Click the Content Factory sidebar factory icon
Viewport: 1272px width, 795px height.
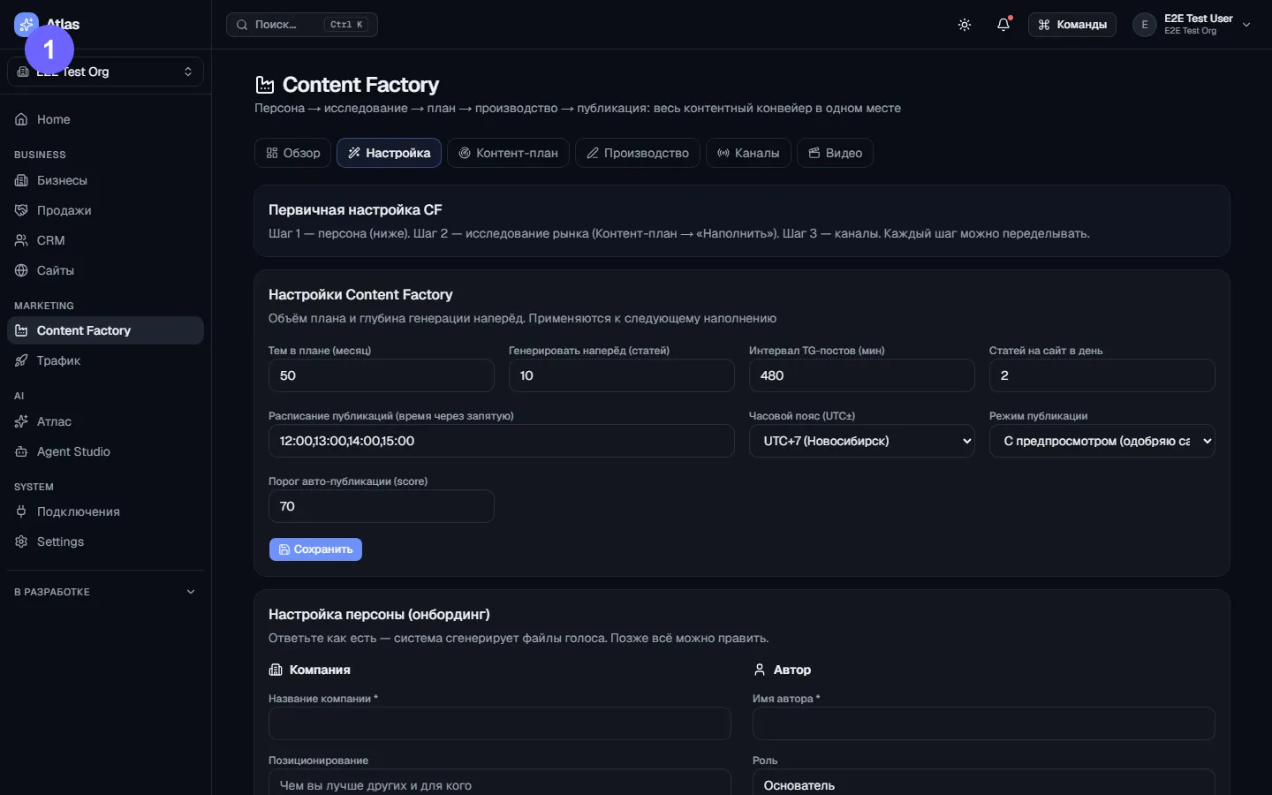point(21,330)
